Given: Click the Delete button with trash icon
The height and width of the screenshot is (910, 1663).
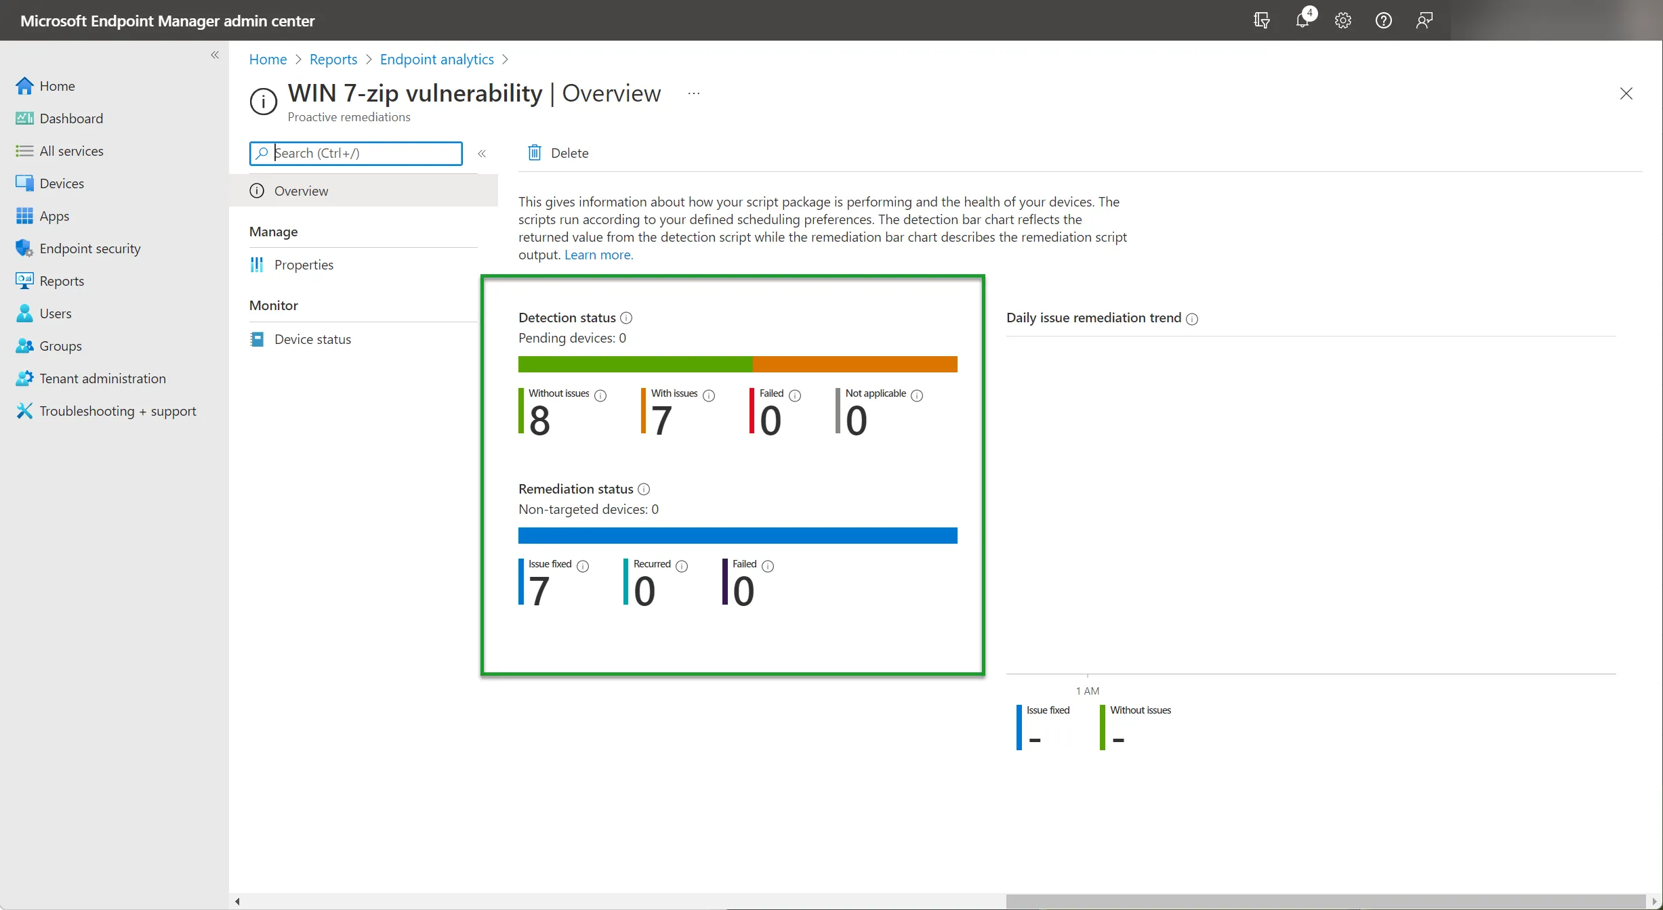Looking at the screenshot, I should pyautogui.click(x=558, y=153).
